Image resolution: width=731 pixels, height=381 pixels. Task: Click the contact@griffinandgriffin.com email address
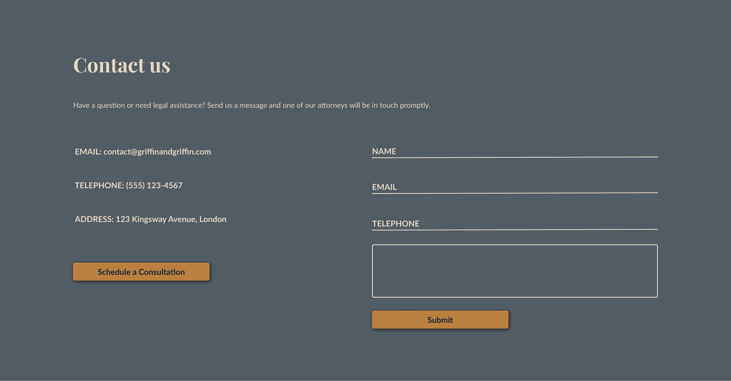(157, 151)
